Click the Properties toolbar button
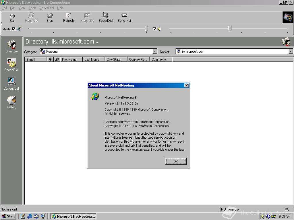 (87, 18)
